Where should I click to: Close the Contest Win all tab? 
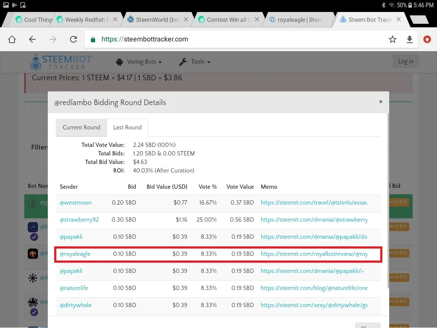pyautogui.click(x=256, y=20)
